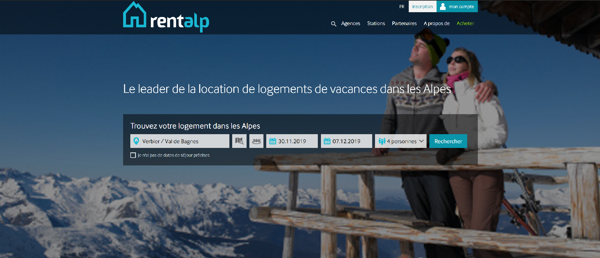600x258 pixels.
Task: Click the arrival date calendar icon
Action: (x=272, y=141)
